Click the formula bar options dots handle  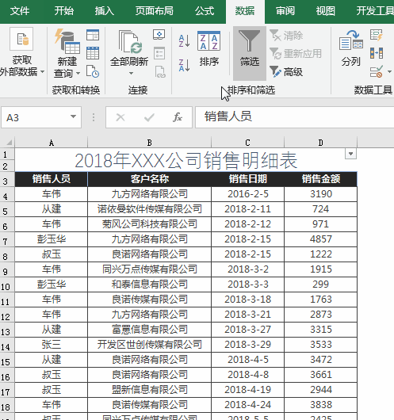point(94,117)
